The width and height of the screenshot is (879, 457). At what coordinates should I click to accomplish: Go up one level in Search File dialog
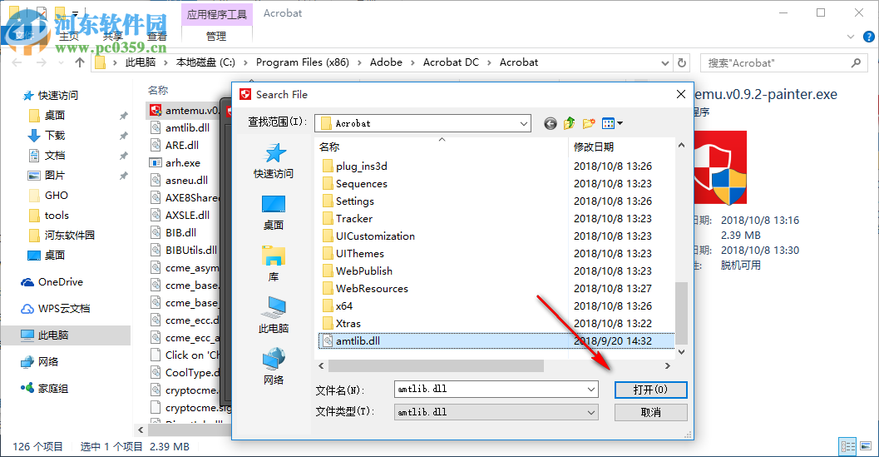point(569,123)
